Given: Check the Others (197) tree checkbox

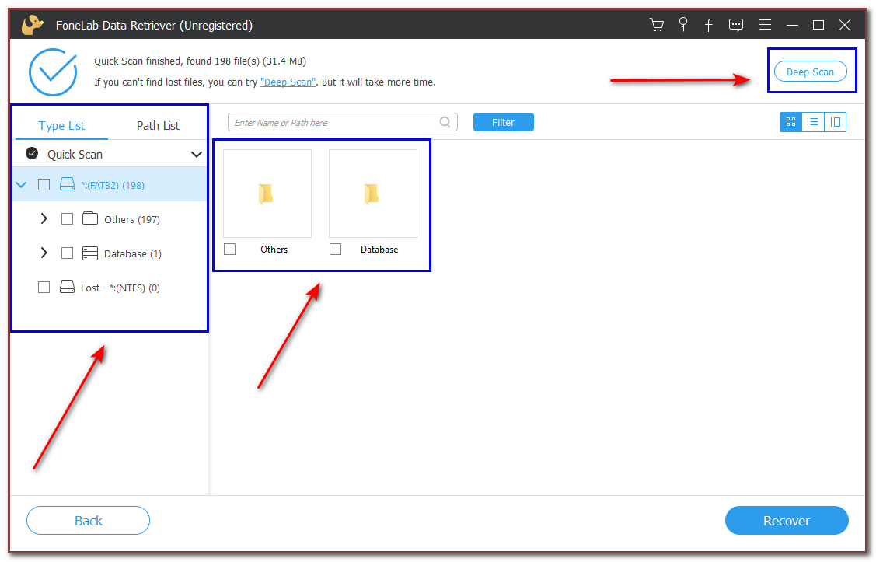Looking at the screenshot, I should coord(67,218).
